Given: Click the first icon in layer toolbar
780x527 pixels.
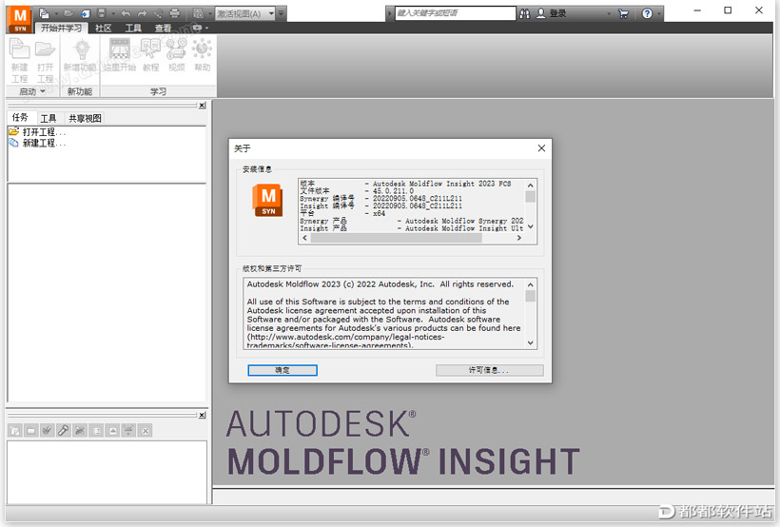Looking at the screenshot, I should [x=15, y=431].
